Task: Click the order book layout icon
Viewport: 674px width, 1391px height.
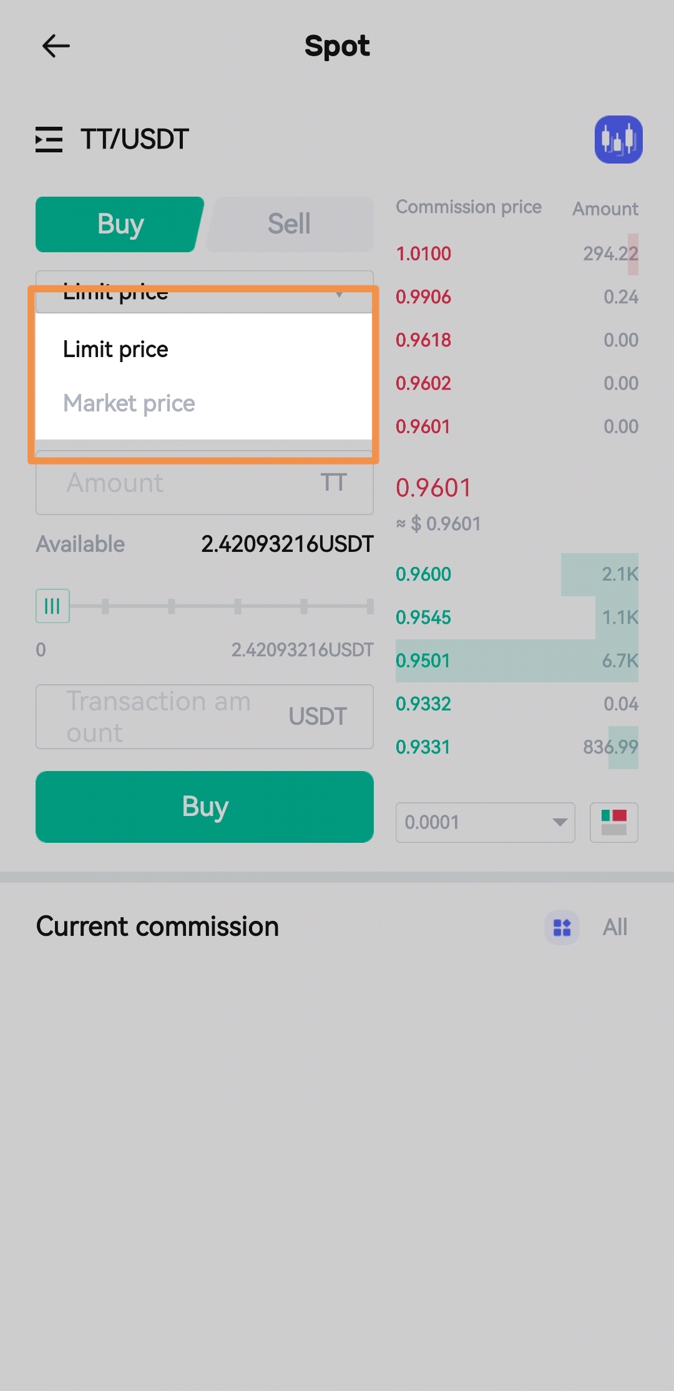Action: click(x=613, y=822)
